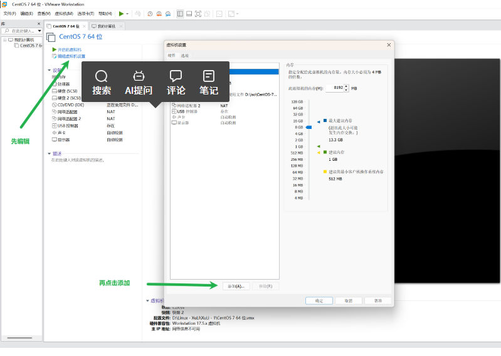Image resolution: width=501 pixels, height=356 pixels.
Task: Click the revert to snapshot icon
Action: (159, 14)
